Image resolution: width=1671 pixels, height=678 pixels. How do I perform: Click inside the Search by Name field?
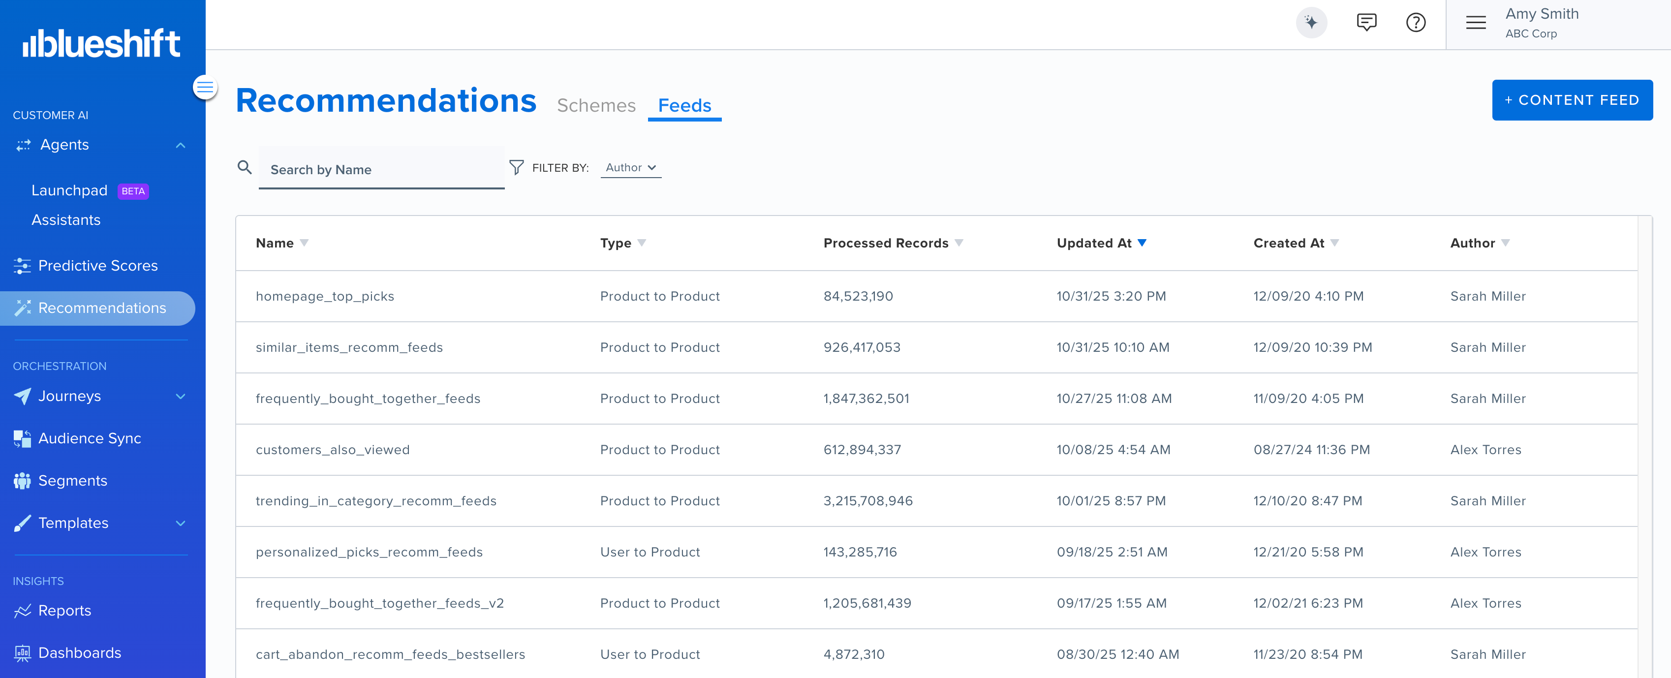click(381, 169)
